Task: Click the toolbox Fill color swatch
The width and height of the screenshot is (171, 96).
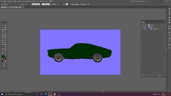Action: pyautogui.click(x=3, y=57)
